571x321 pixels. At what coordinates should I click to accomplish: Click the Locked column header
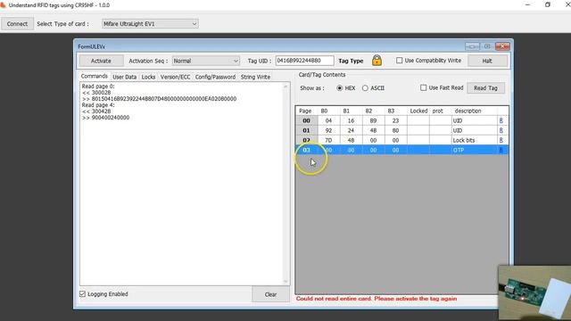click(418, 111)
